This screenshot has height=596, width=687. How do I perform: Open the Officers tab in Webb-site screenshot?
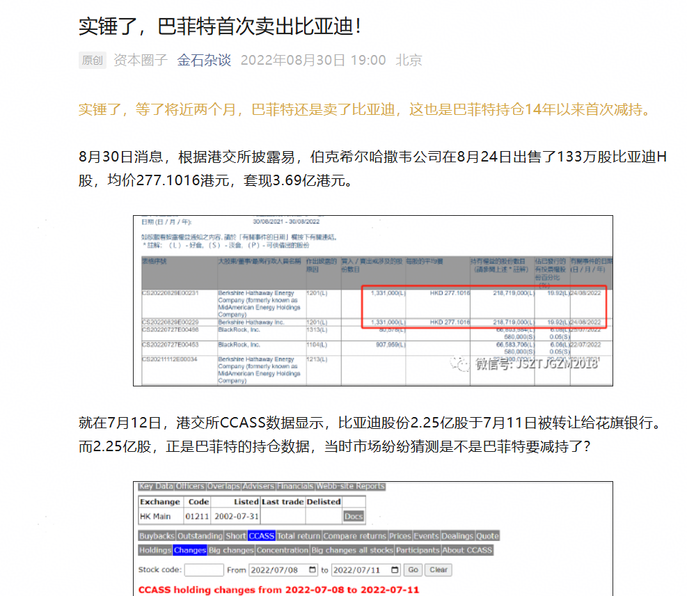[190, 486]
